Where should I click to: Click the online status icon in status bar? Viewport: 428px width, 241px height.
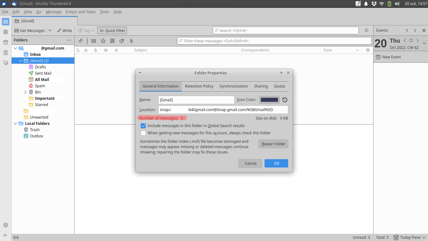click(x=16, y=238)
